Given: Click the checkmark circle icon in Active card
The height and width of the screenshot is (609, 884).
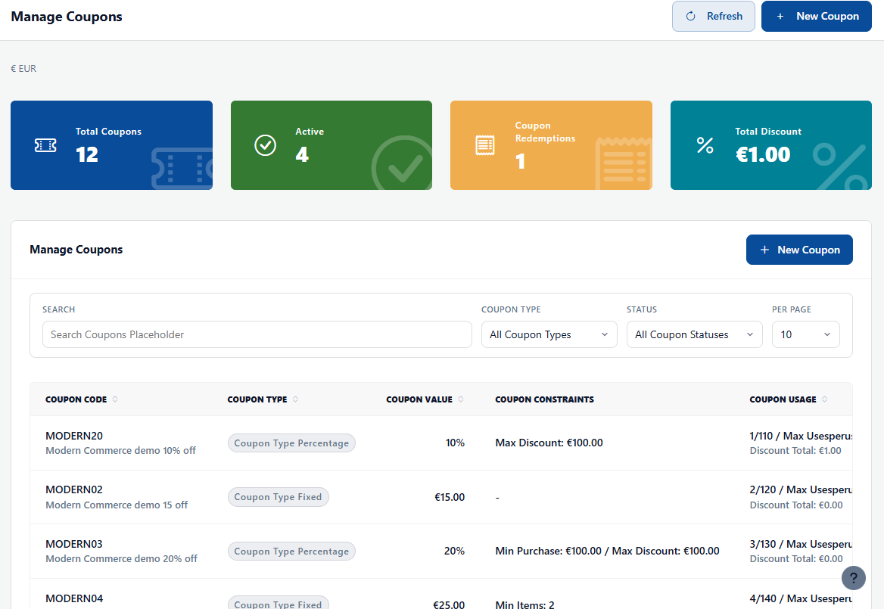Looking at the screenshot, I should coord(265,145).
